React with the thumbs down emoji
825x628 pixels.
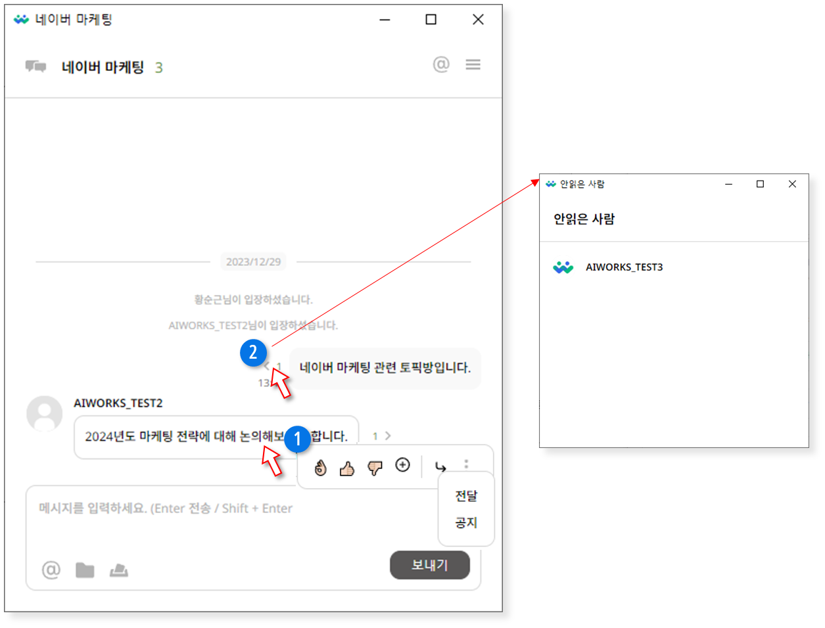pos(375,468)
